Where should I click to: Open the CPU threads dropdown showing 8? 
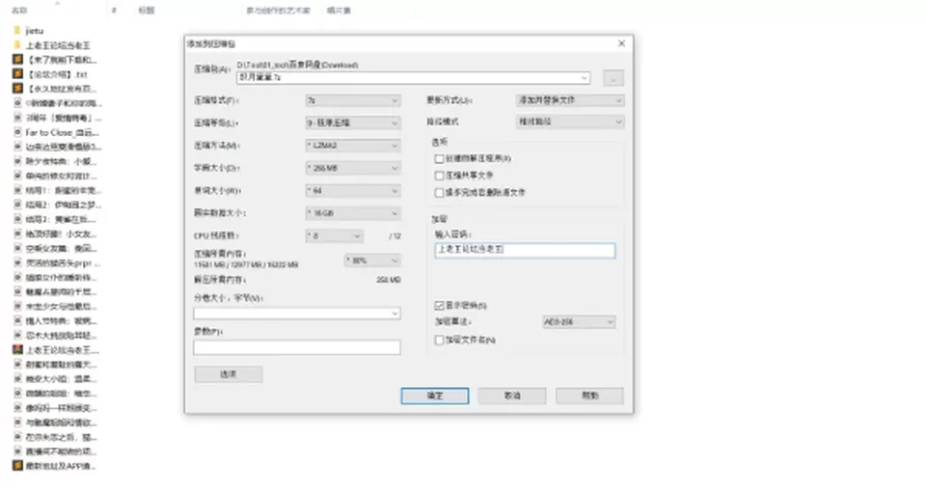(335, 235)
